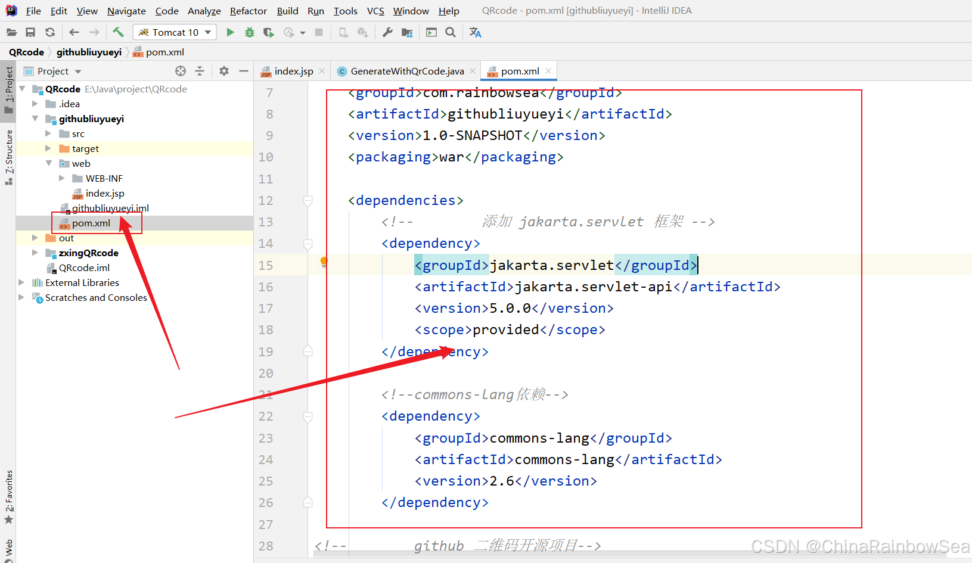The image size is (972, 563).
Task: Collapse the web folder in the project tree
Action: point(49,163)
